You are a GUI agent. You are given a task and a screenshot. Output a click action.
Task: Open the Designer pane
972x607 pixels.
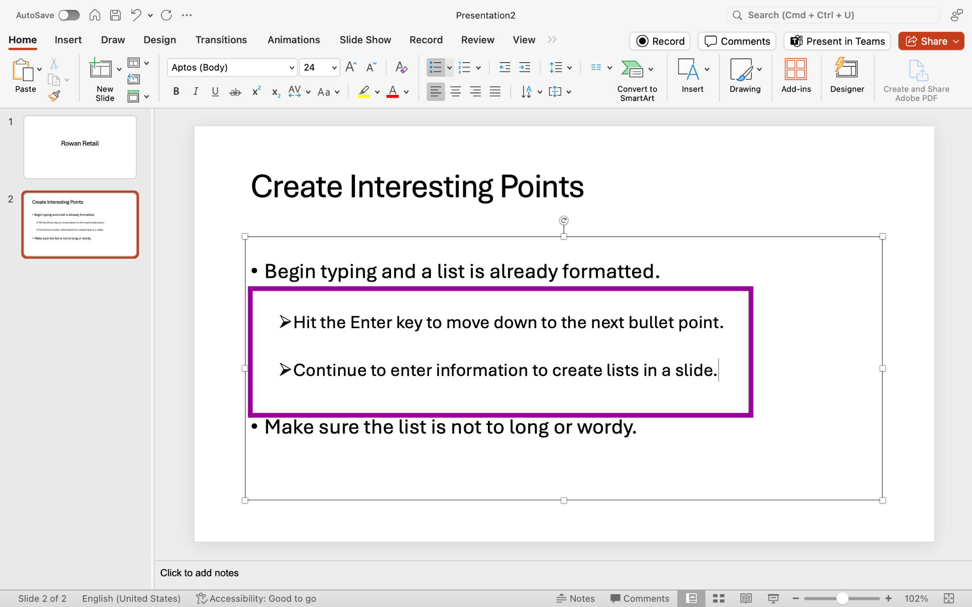pos(847,76)
